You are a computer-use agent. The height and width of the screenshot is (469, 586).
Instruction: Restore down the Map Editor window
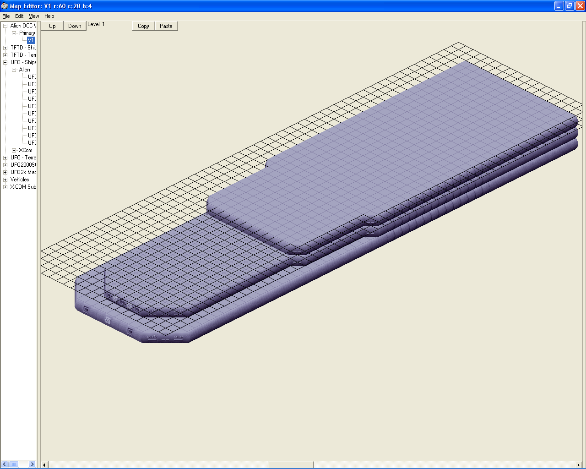(x=570, y=6)
